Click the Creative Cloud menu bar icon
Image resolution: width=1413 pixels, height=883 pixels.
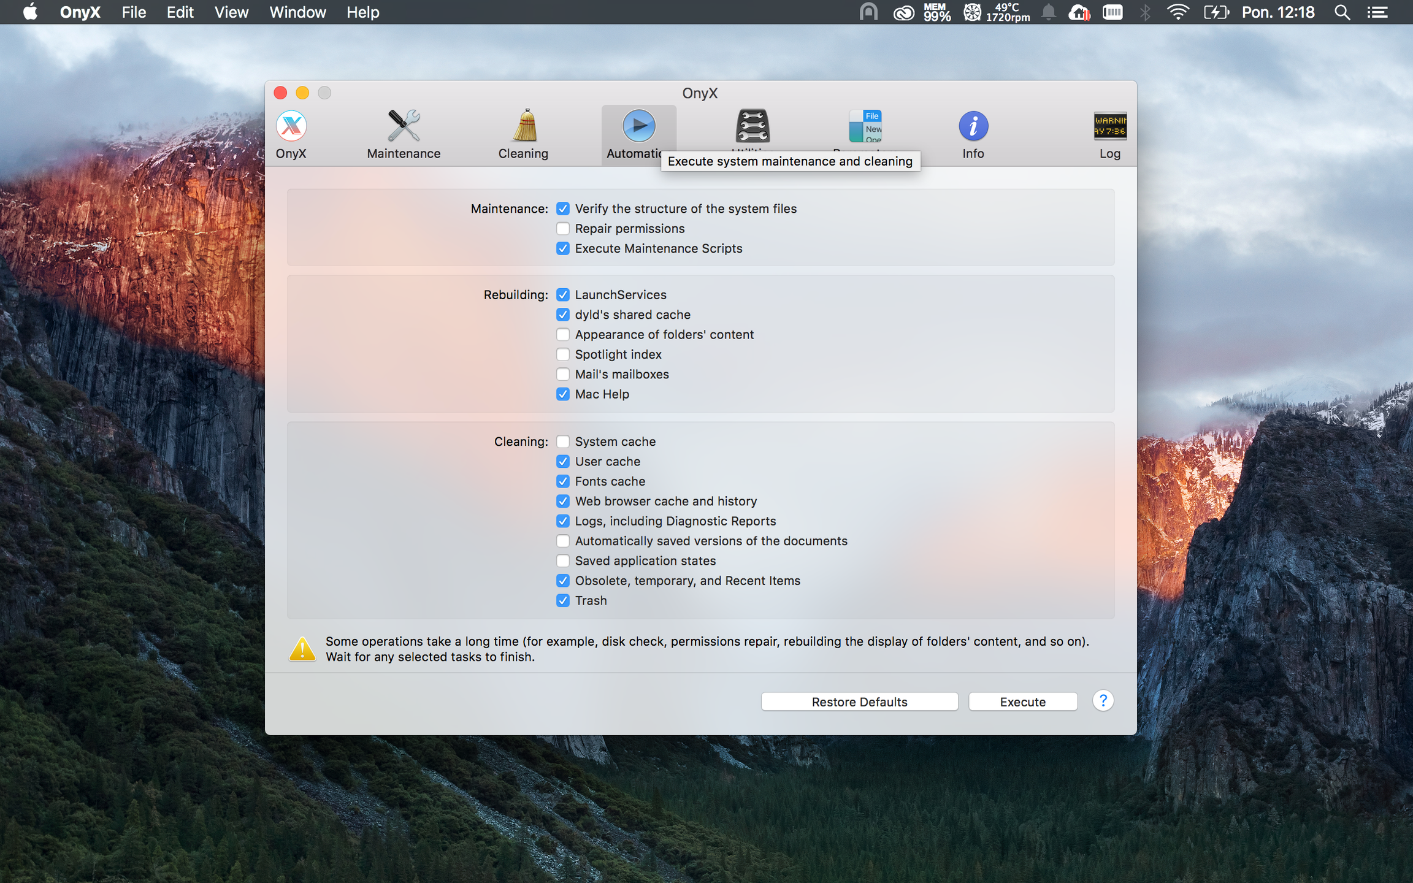pos(903,12)
